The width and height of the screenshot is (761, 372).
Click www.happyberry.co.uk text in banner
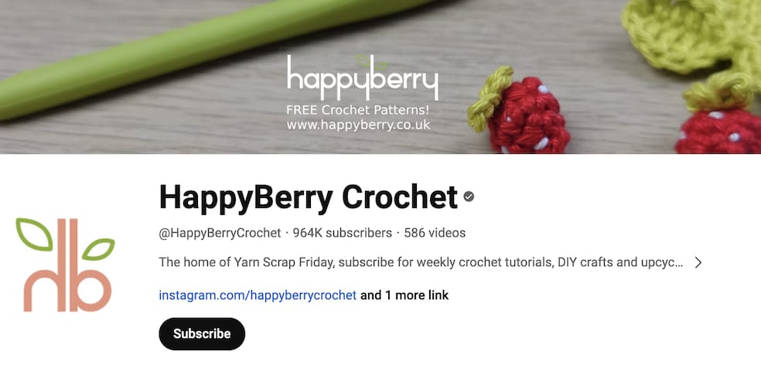click(x=358, y=125)
